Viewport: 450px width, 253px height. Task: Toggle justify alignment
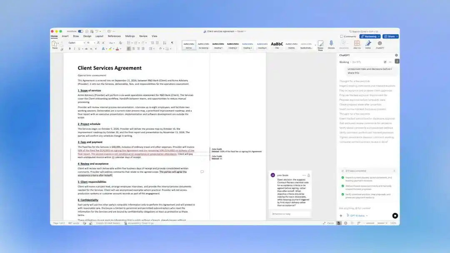point(143,49)
